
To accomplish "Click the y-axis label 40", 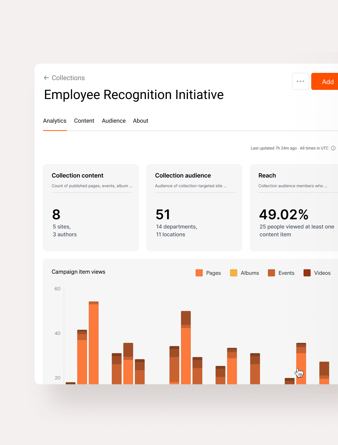I will (58, 333).
